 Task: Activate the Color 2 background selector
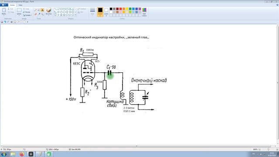click(106, 12)
